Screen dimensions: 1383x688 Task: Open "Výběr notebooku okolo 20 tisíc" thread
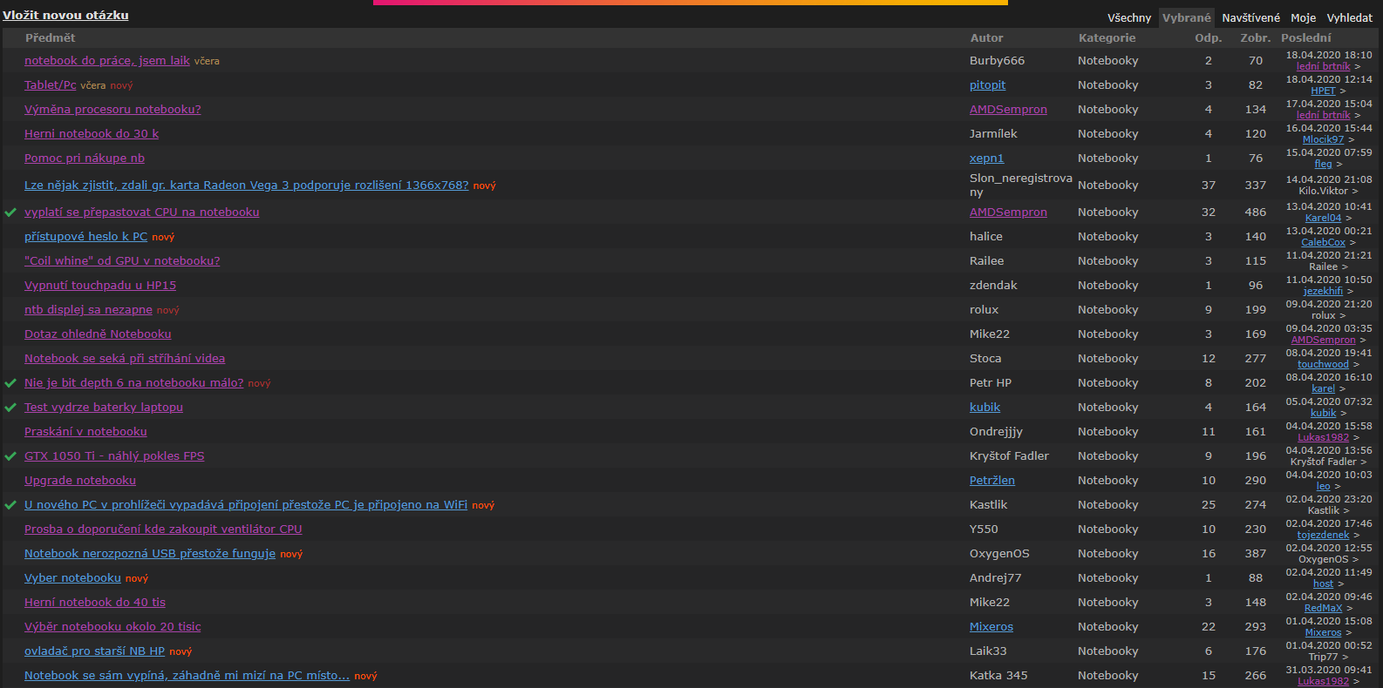click(112, 627)
